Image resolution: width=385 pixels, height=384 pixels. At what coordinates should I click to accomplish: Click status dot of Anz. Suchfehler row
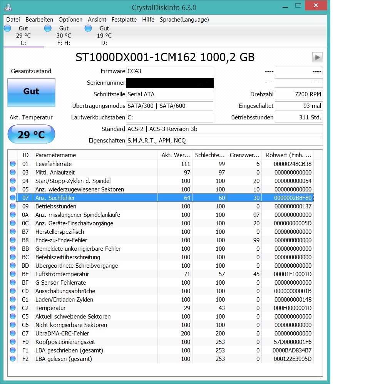coord(13,198)
